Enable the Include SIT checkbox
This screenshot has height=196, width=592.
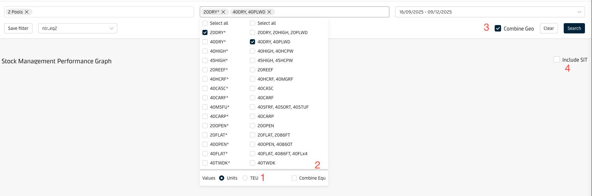557,59
